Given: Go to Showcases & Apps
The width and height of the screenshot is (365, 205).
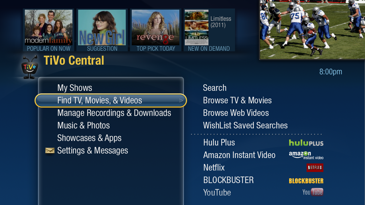Looking at the screenshot, I should coord(89,138).
